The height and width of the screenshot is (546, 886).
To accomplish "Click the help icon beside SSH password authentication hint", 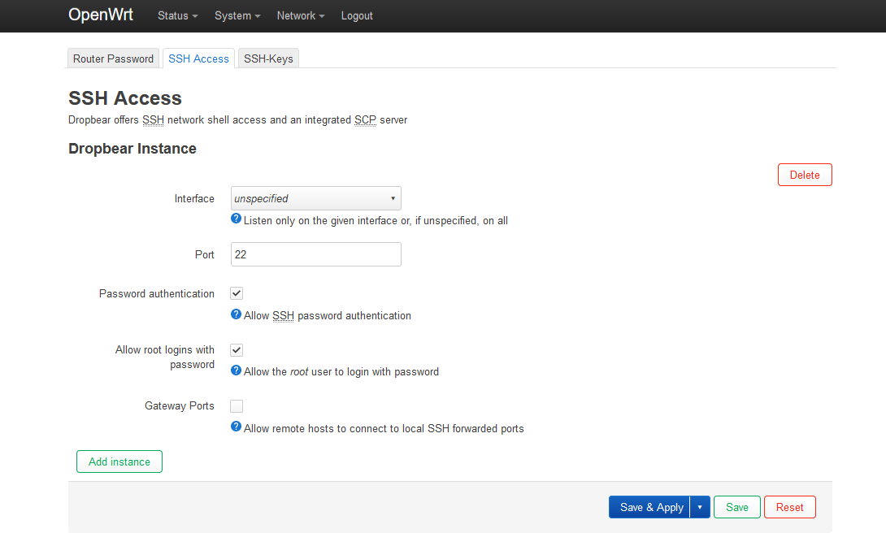I will pyautogui.click(x=237, y=314).
